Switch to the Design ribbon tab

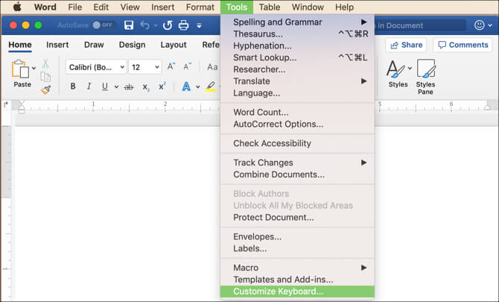tap(132, 45)
